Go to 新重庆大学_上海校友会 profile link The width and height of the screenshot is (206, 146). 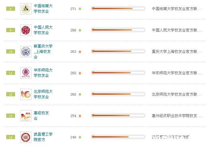[x=43, y=52]
